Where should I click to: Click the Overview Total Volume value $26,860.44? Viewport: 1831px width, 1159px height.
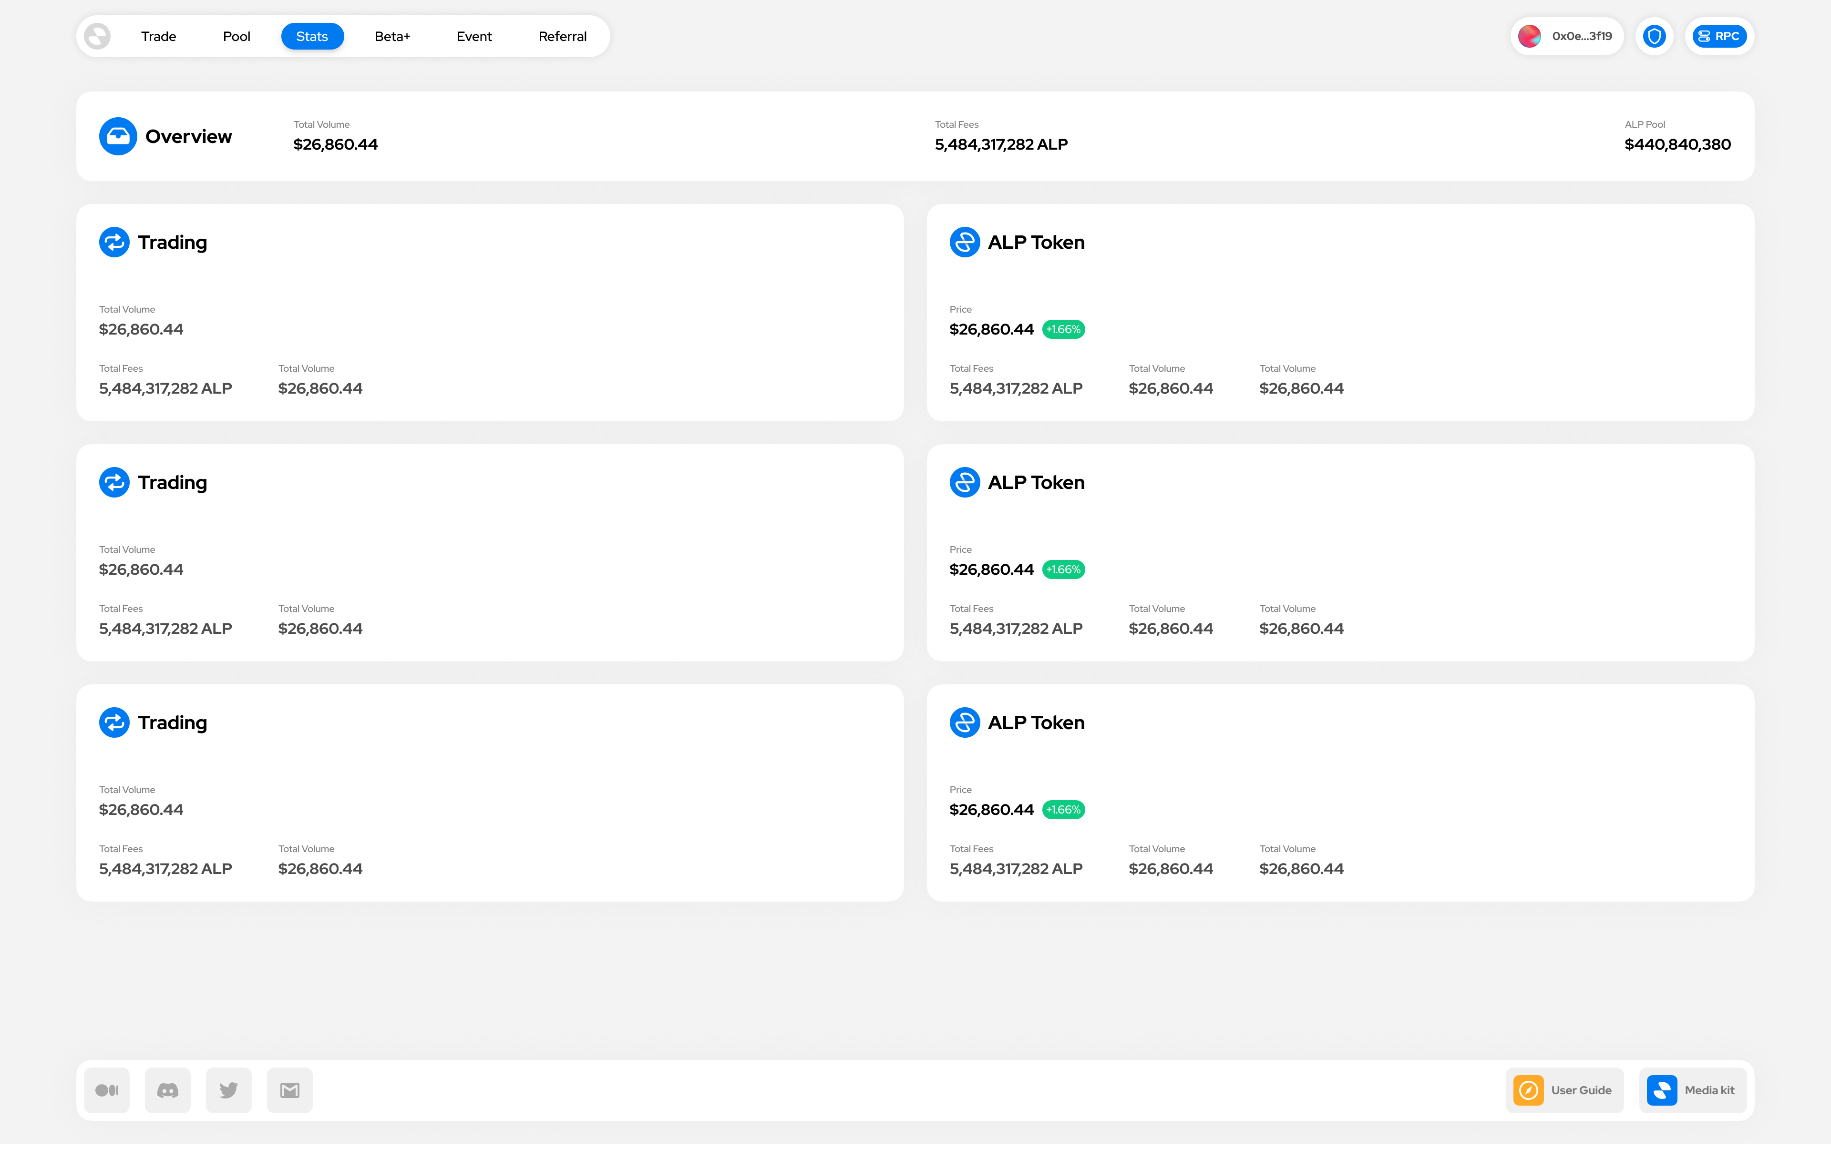(x=335, y=144)
